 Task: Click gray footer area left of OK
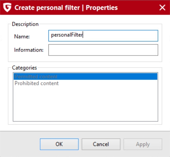(x=20, y=144)
